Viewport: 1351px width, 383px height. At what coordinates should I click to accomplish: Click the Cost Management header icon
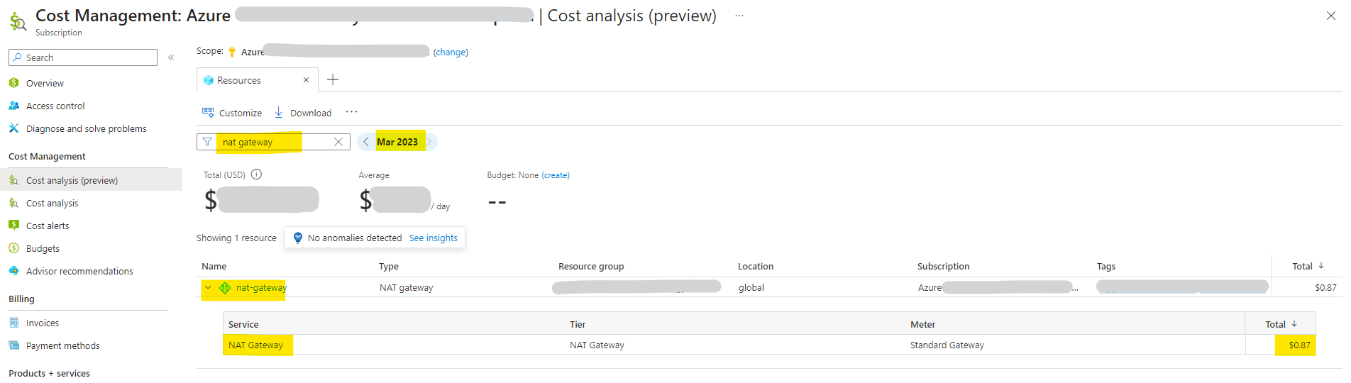(x=18, y=22)
